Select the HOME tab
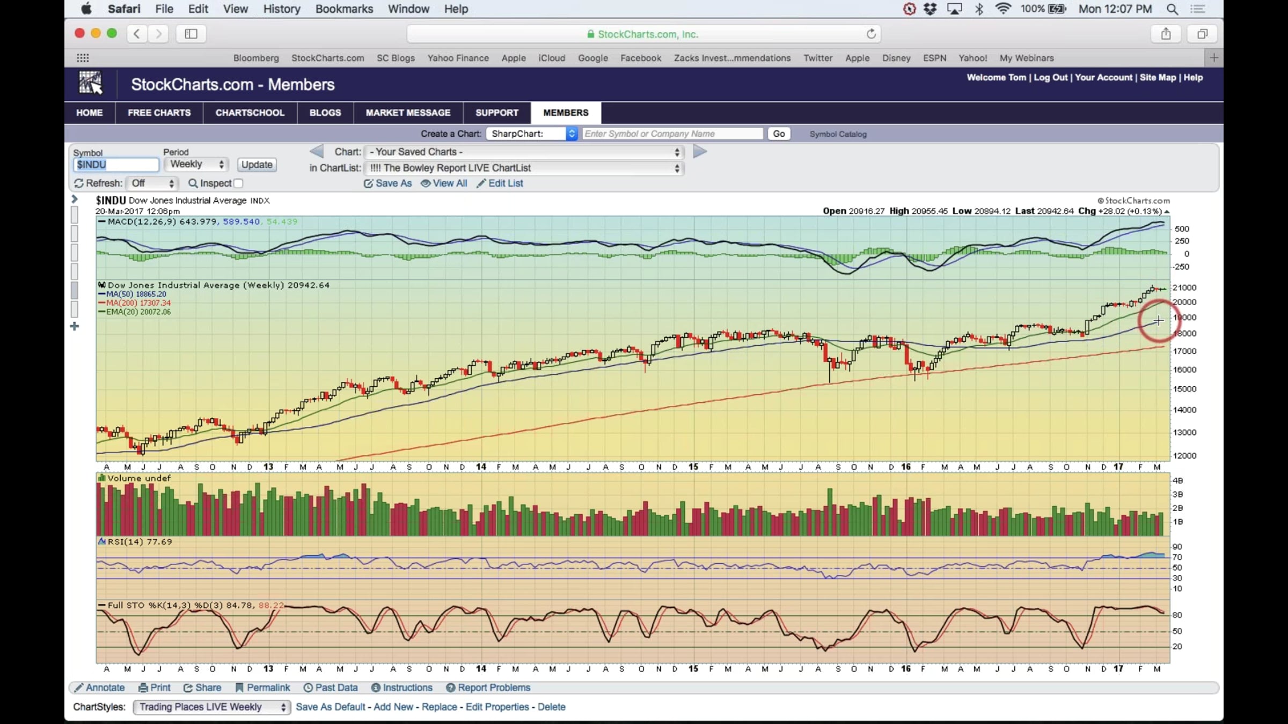The image size is (1288, 724). [90, 113]
